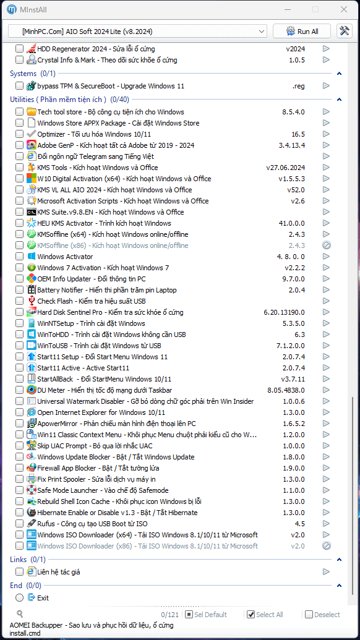Collapse the End group
This screenshot has height=640, width=360.
(339, 586)
